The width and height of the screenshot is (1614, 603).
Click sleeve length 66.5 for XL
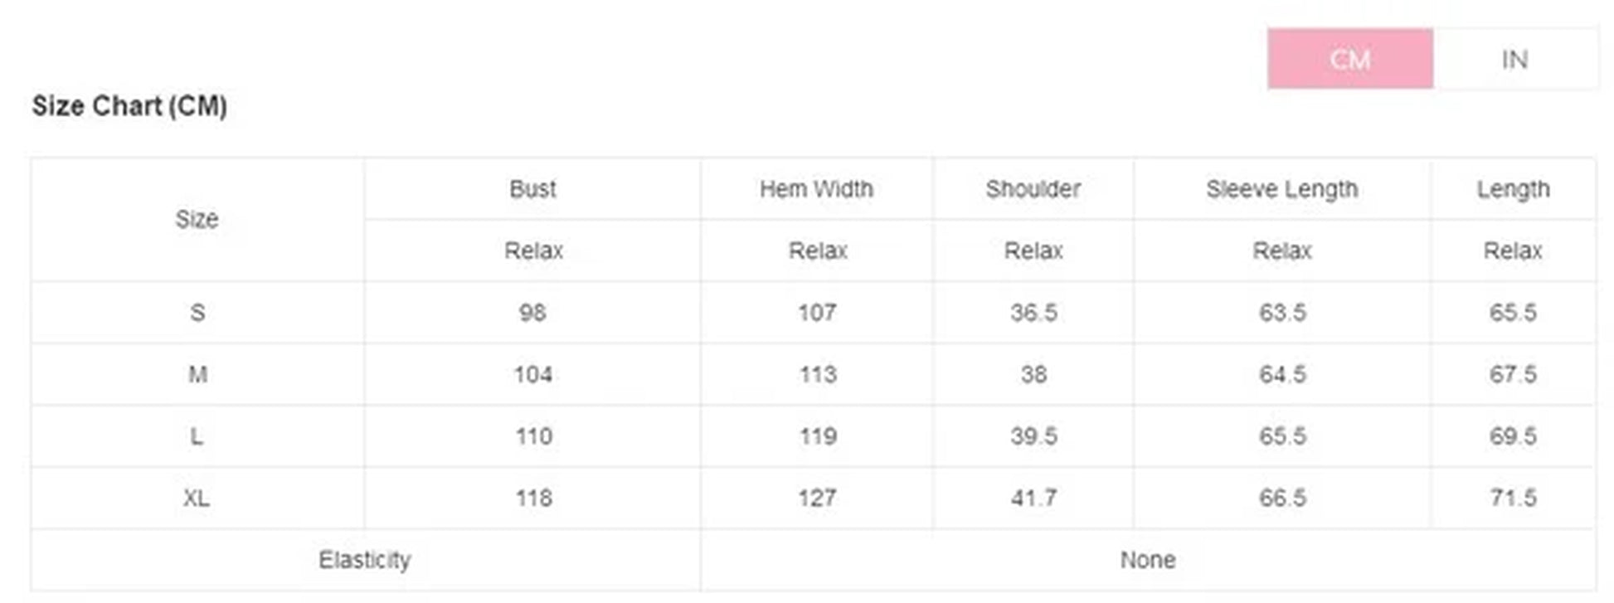pyautogui.click(x=1282, y=498)
